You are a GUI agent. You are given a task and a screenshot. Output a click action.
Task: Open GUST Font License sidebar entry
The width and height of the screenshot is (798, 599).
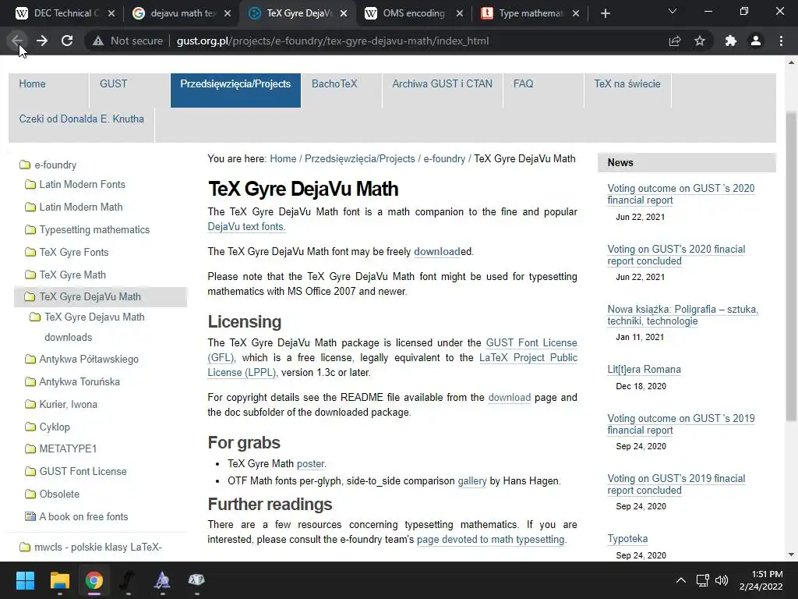click(83, 472)
